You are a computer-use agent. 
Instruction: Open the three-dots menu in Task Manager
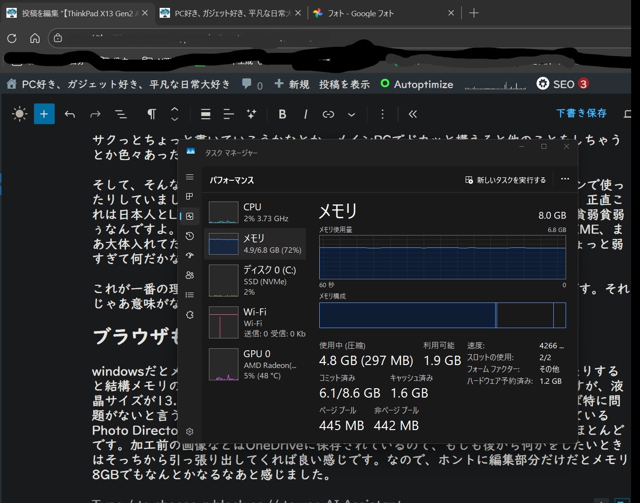click(565, 179)
